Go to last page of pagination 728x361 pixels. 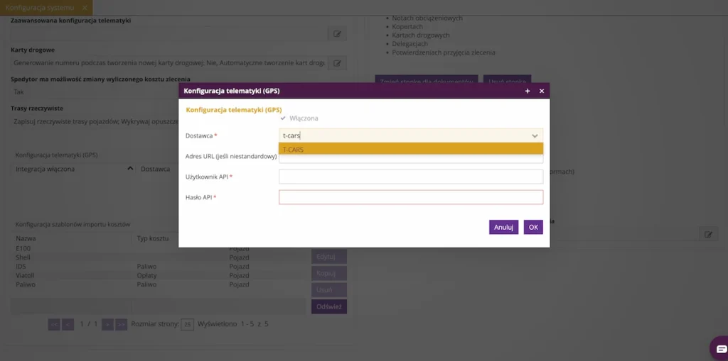pos(121,324)
